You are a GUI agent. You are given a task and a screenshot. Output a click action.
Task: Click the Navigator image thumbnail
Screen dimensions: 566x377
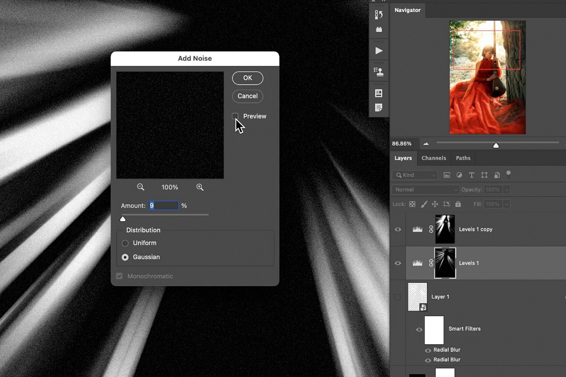(x=487, y=77)
